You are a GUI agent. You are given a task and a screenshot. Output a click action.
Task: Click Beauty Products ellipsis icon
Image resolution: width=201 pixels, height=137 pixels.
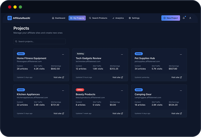tap(122, 90)
